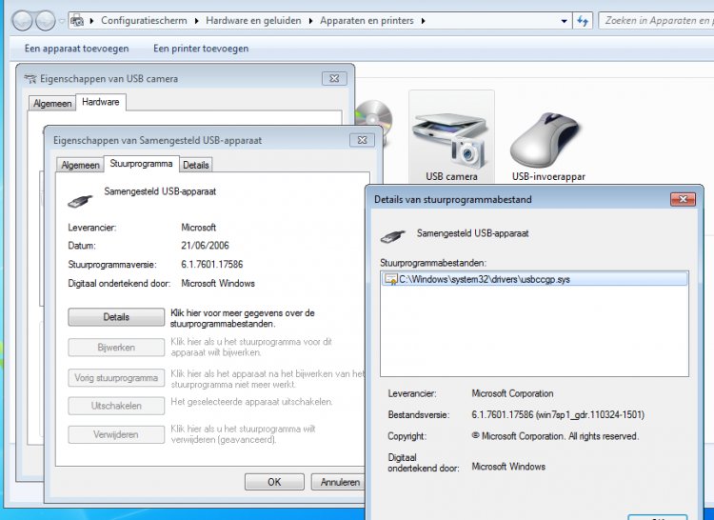Select the USB-invoerapparaat mouse icon
The image size is (714, 520).
coord(546,138)
